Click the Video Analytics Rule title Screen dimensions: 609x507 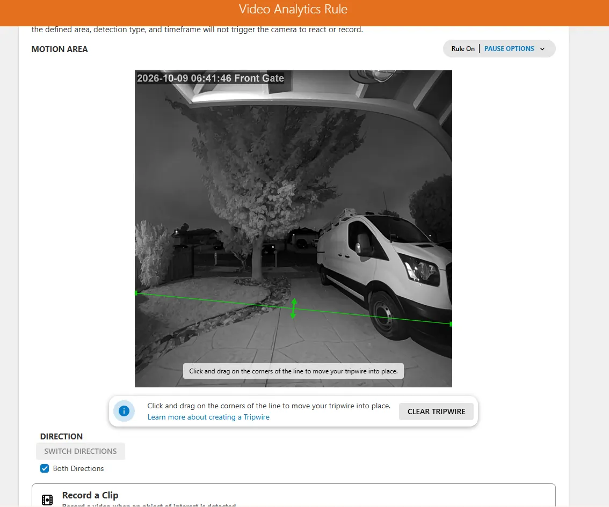(x=293, y=9)
